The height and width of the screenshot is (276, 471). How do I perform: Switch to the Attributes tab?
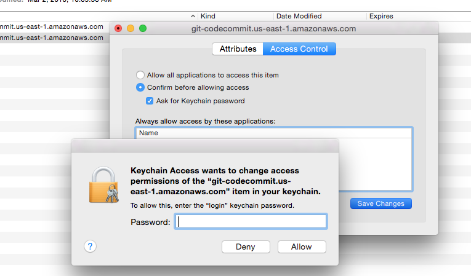click(238, 49)
